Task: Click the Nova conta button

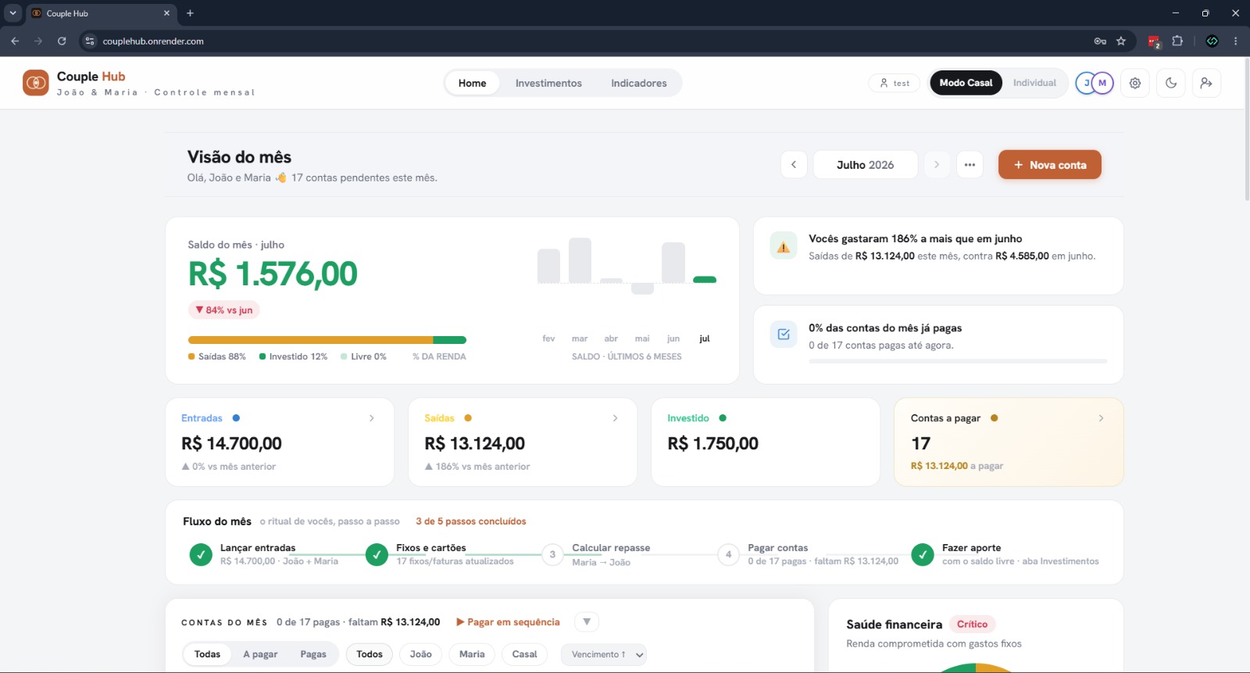Action: 1050,165
